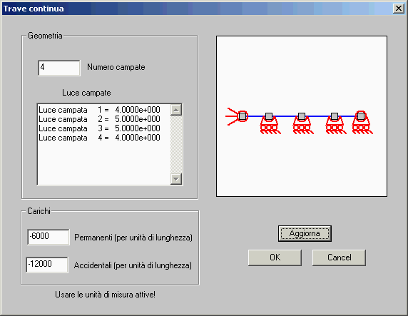Confirm the dialog with OK
This screenshot has height=316, width=408.
click(x=275, y=258)
